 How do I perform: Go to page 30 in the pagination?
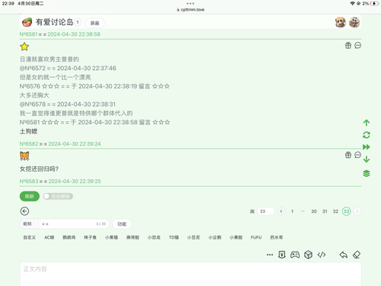pyautogui.click(x=314, y=211)
